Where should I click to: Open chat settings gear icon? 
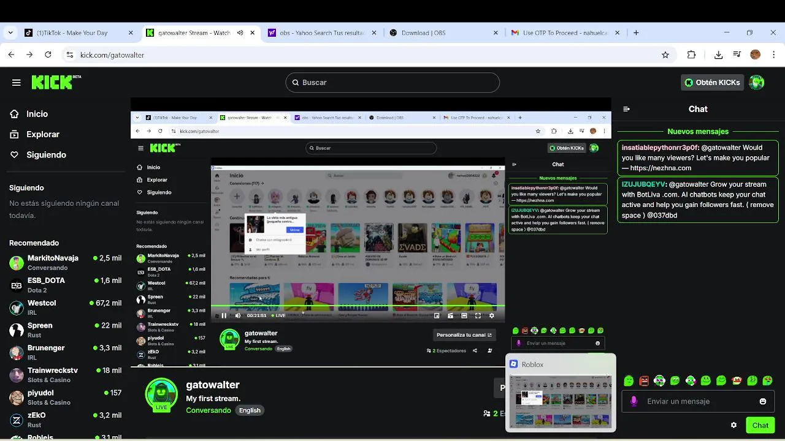coord(733,425)
